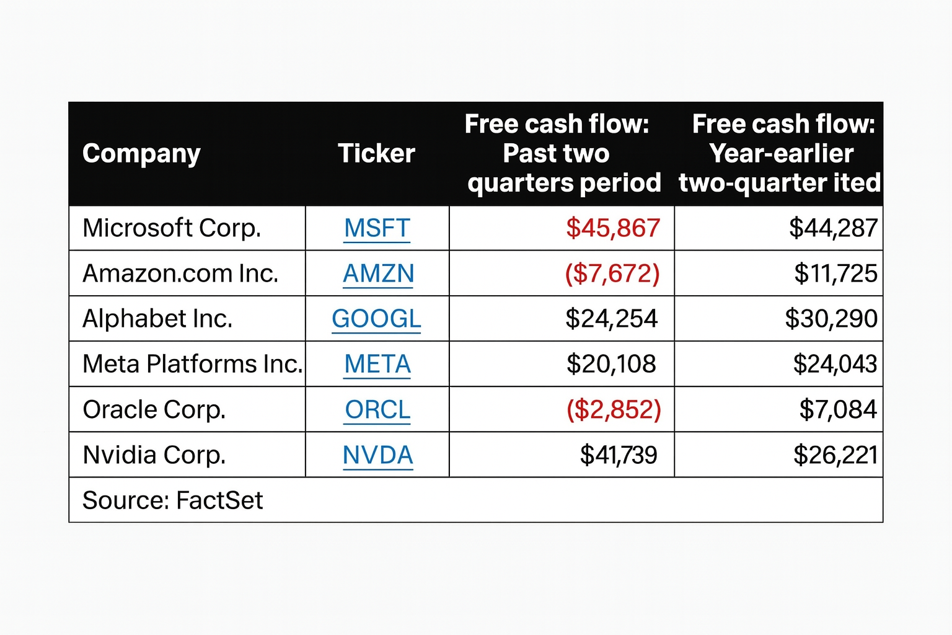Image resolution: width=952 pixels, height=635 pixels.
Task: Click the Alphabet Inc. company cell
Action: 157,319
